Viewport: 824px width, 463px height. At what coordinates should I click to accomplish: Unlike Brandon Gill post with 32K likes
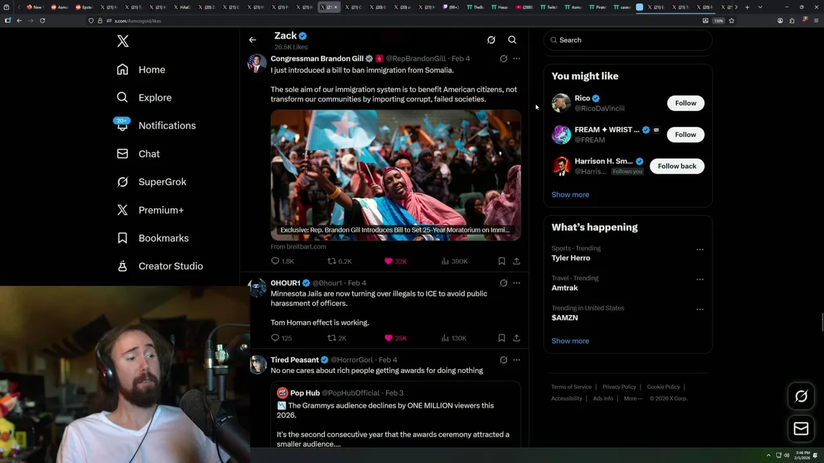point(395,261)
